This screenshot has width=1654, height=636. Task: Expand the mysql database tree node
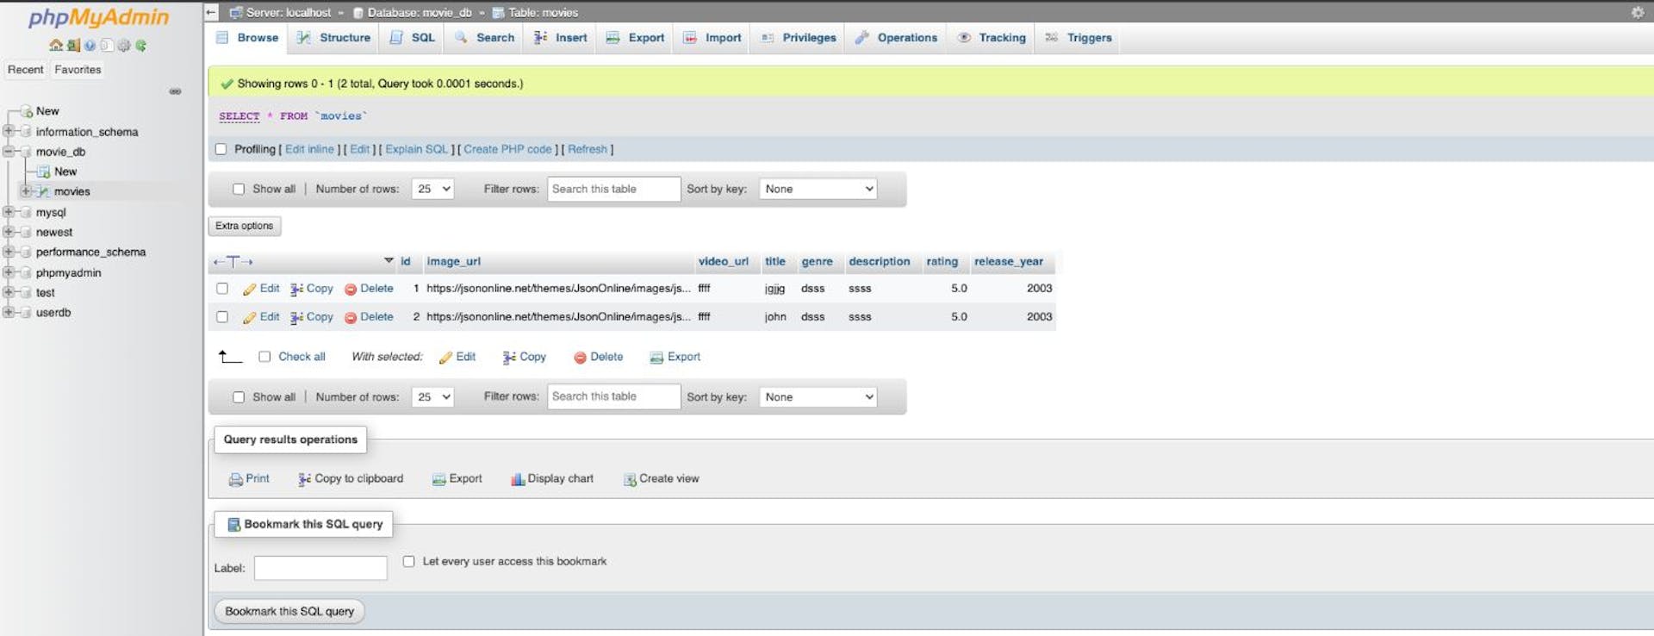[9, 212]
